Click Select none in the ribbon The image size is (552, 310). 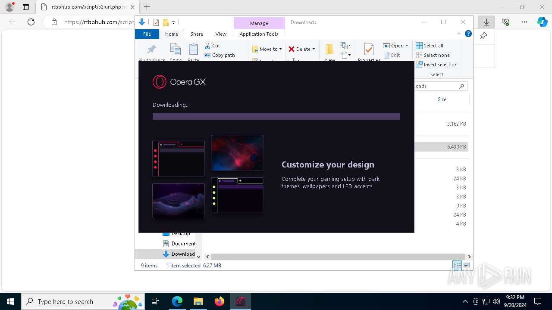tap(433, 55)
